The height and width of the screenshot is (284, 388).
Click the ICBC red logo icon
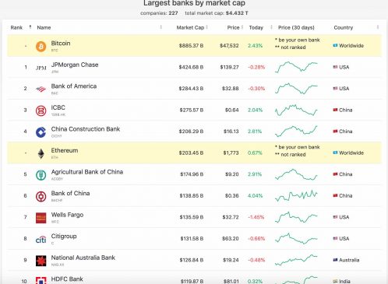click(41, 110)
